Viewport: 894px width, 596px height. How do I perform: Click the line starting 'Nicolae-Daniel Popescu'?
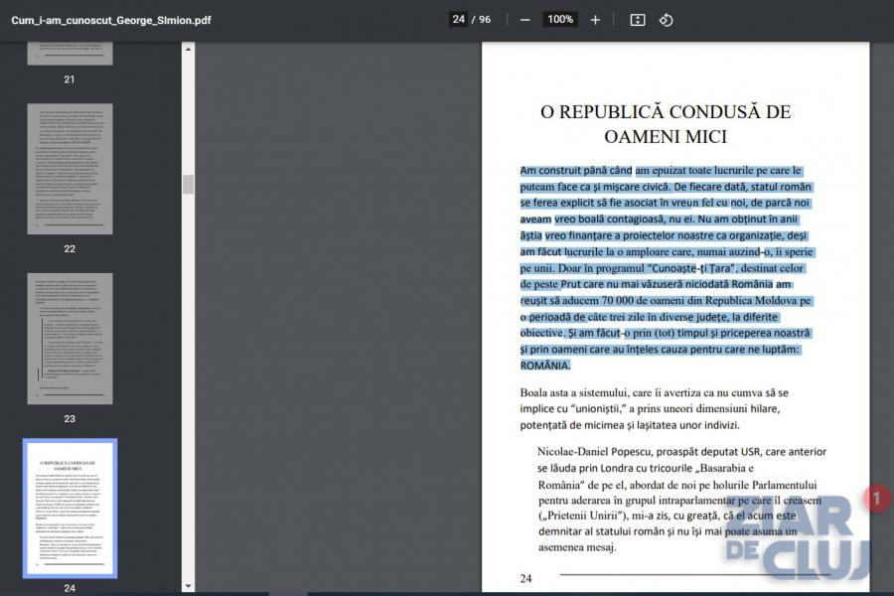click(x=681, y=452)
